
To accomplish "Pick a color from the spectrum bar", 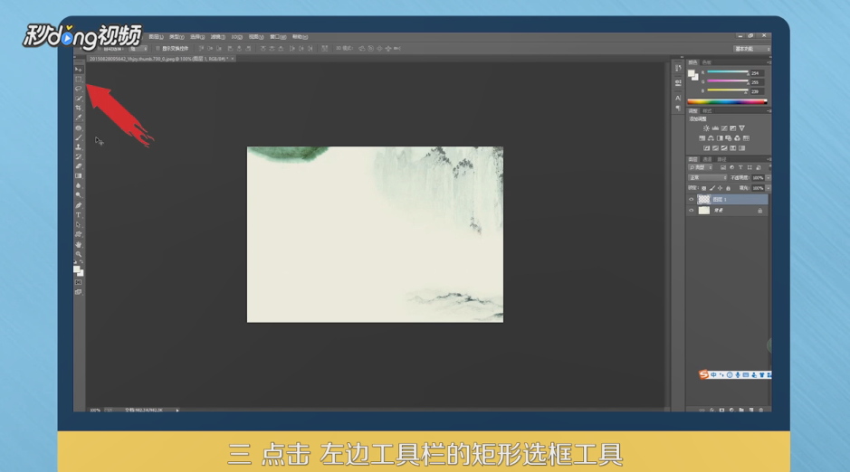I will coord(727,101).
